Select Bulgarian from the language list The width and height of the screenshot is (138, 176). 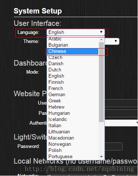72,45
